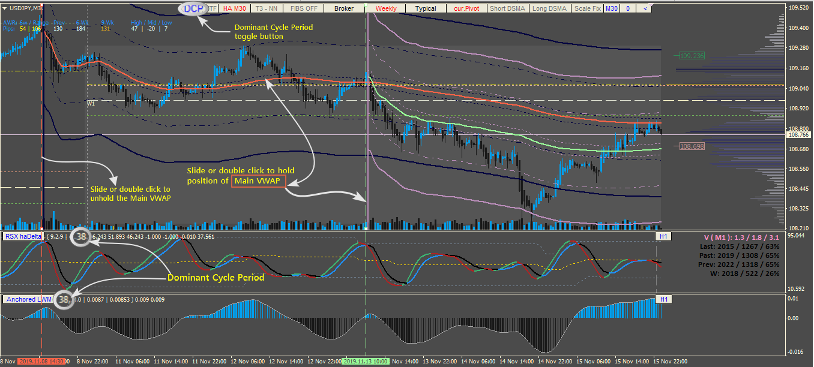The image size is (814, 367).
Task: Select the 108.698 price label
Action: point(692,146)
